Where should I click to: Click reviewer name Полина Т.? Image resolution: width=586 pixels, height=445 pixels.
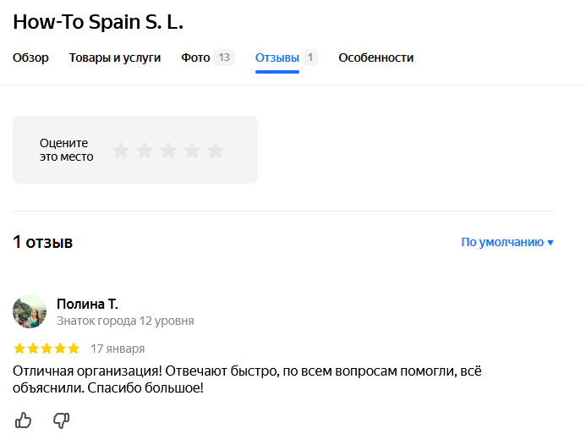87,304
